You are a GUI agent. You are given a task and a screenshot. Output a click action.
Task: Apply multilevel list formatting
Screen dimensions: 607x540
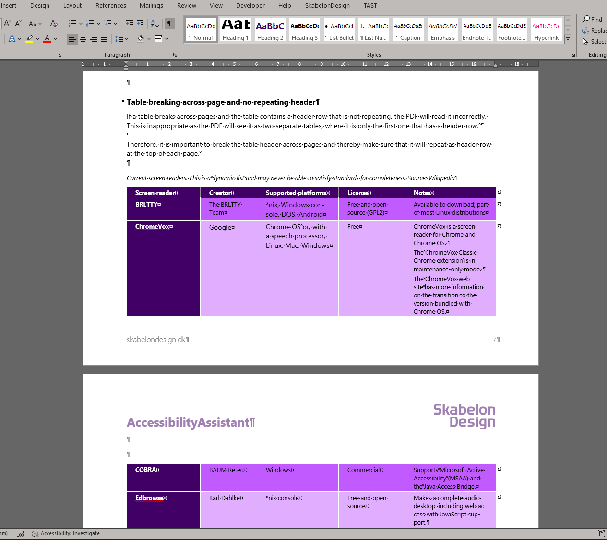pyautogui.click(x=108, y=23)
